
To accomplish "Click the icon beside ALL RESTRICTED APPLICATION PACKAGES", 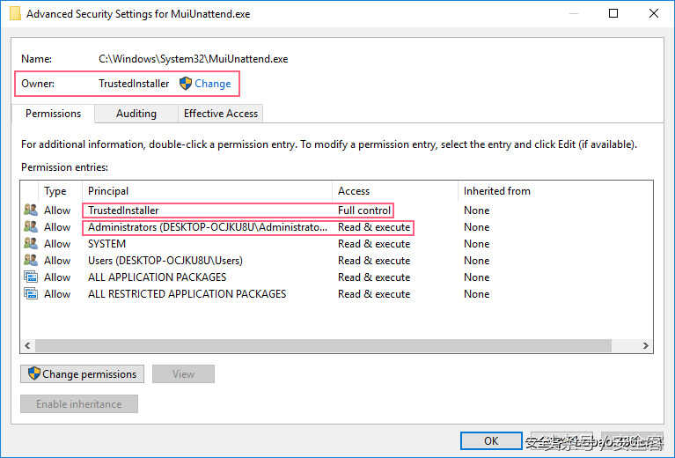I will click(31, 294).
